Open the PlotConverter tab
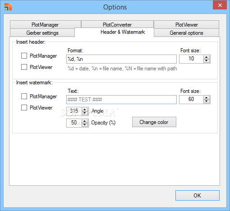The height and width of the screenshot is (211, 230). tap(117, 24)
